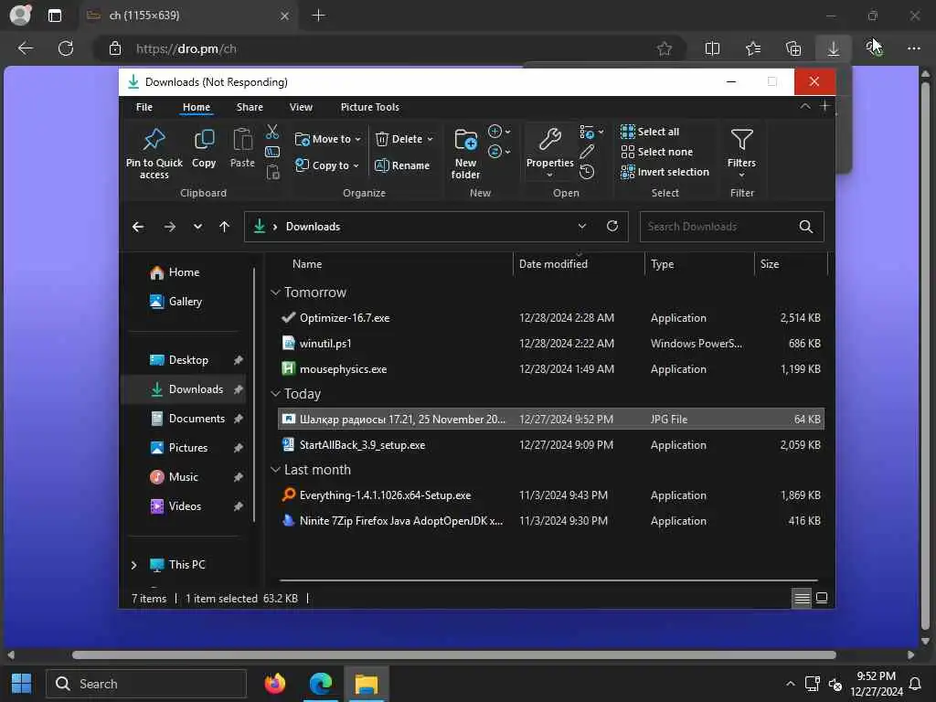936x702 pixels.
Task: Open Music in the navigation pane
Action: pyautogui.click(x=174, y=477)
